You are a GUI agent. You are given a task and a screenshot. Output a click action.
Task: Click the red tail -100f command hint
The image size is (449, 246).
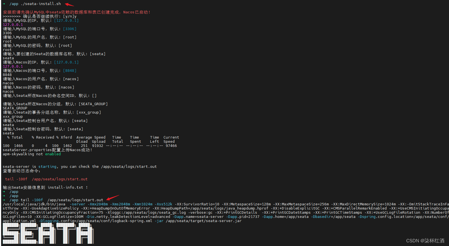coord(46,179)
